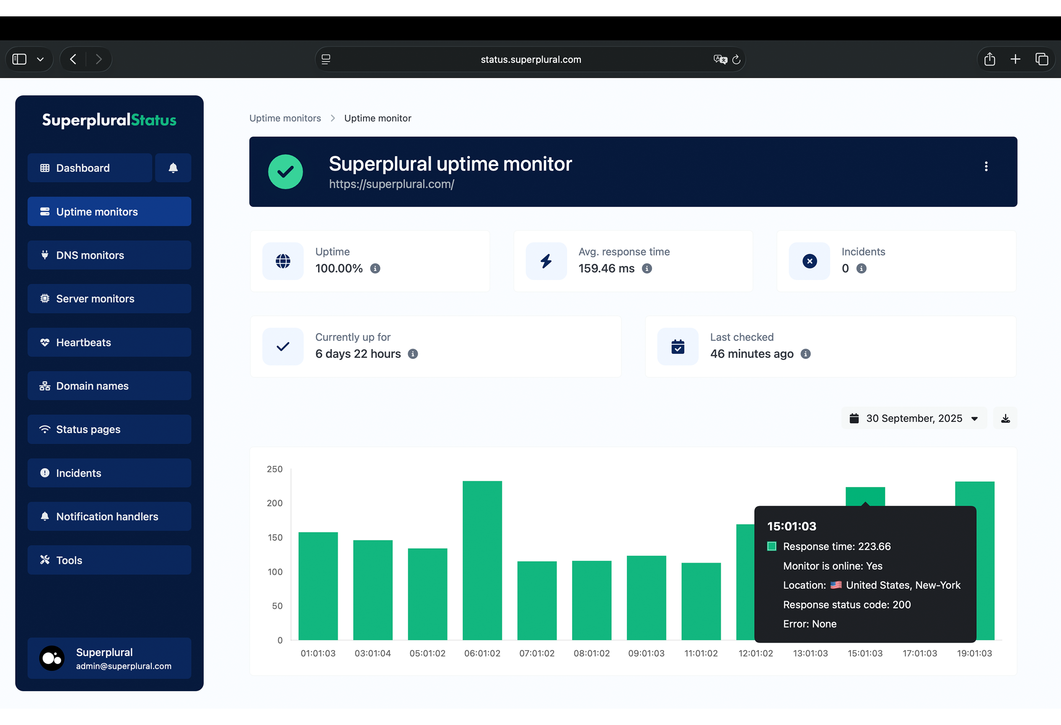Click the Safari sidebar toggle icon
The image size is (1061, 725).
(x=19, y=59)
